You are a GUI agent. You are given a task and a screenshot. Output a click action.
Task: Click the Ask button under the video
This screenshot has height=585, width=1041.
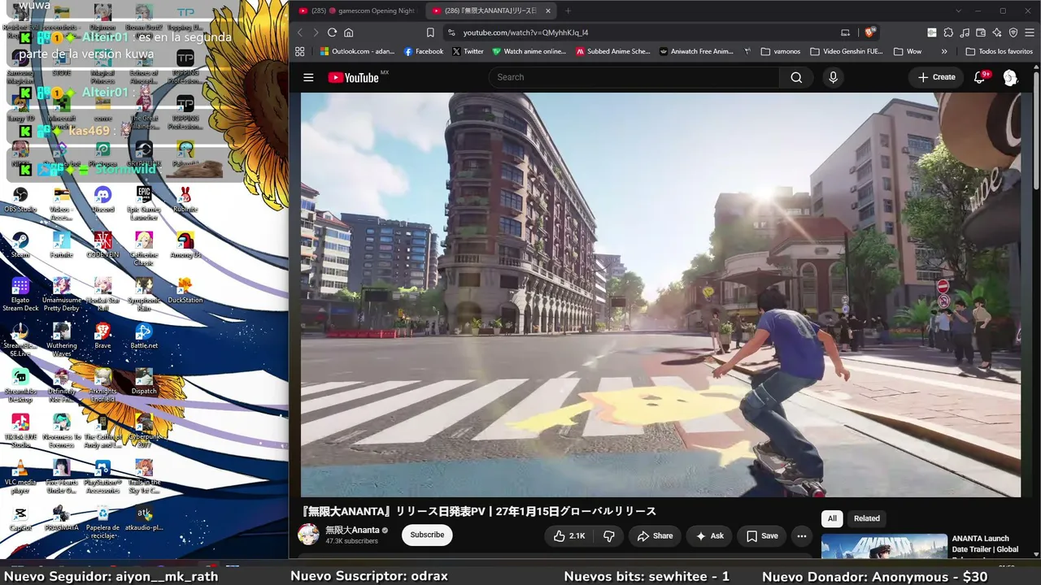tap(709, 535)
